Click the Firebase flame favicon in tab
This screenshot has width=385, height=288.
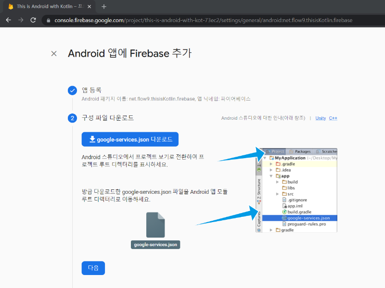11,7
